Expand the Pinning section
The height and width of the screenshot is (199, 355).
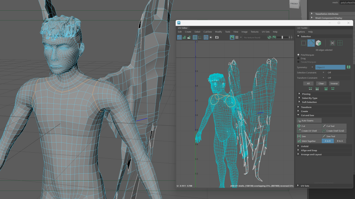[306, 94]
